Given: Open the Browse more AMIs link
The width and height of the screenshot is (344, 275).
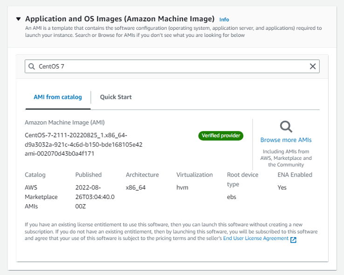Looking at the screenshot, I should [x=286, y=140].
